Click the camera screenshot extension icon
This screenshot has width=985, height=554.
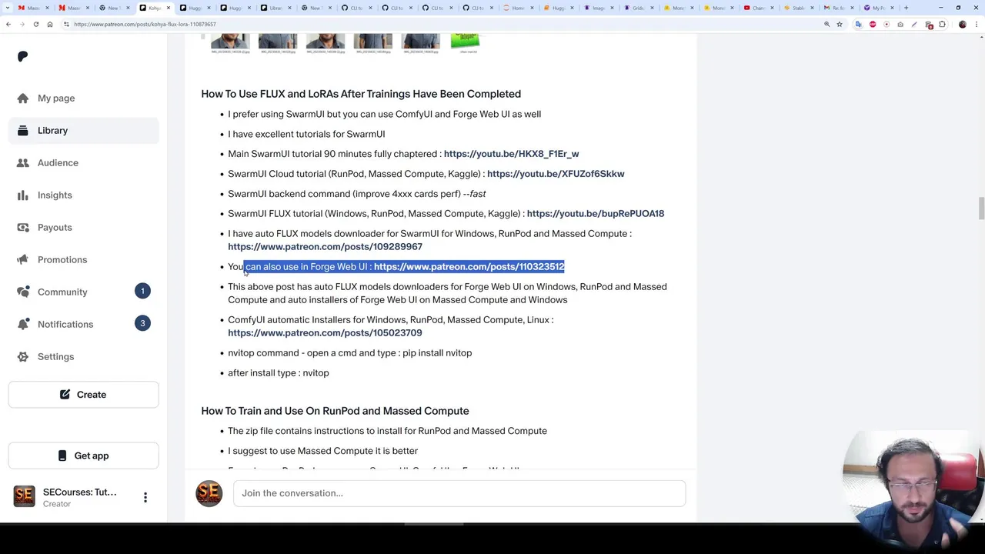(x=900, y=24)
